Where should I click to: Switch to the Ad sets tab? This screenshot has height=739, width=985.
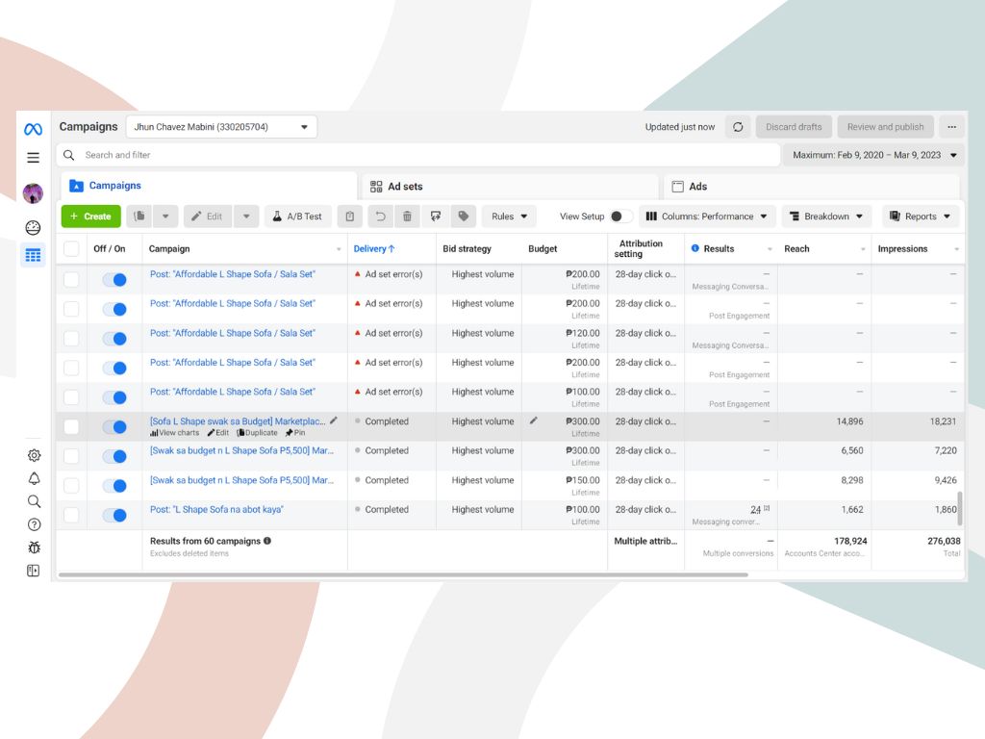[510, 186]
